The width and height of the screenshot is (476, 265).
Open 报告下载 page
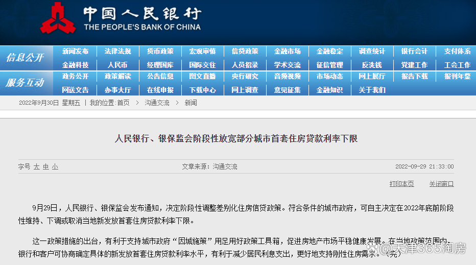coord(414,76)
